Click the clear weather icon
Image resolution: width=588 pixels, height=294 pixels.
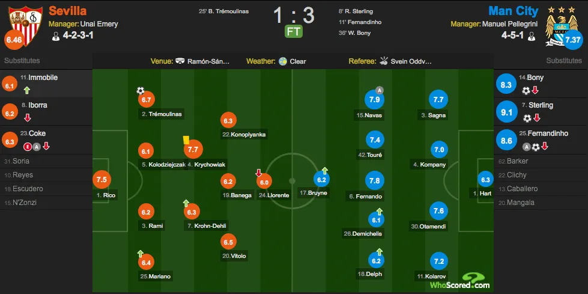point(283,61)
